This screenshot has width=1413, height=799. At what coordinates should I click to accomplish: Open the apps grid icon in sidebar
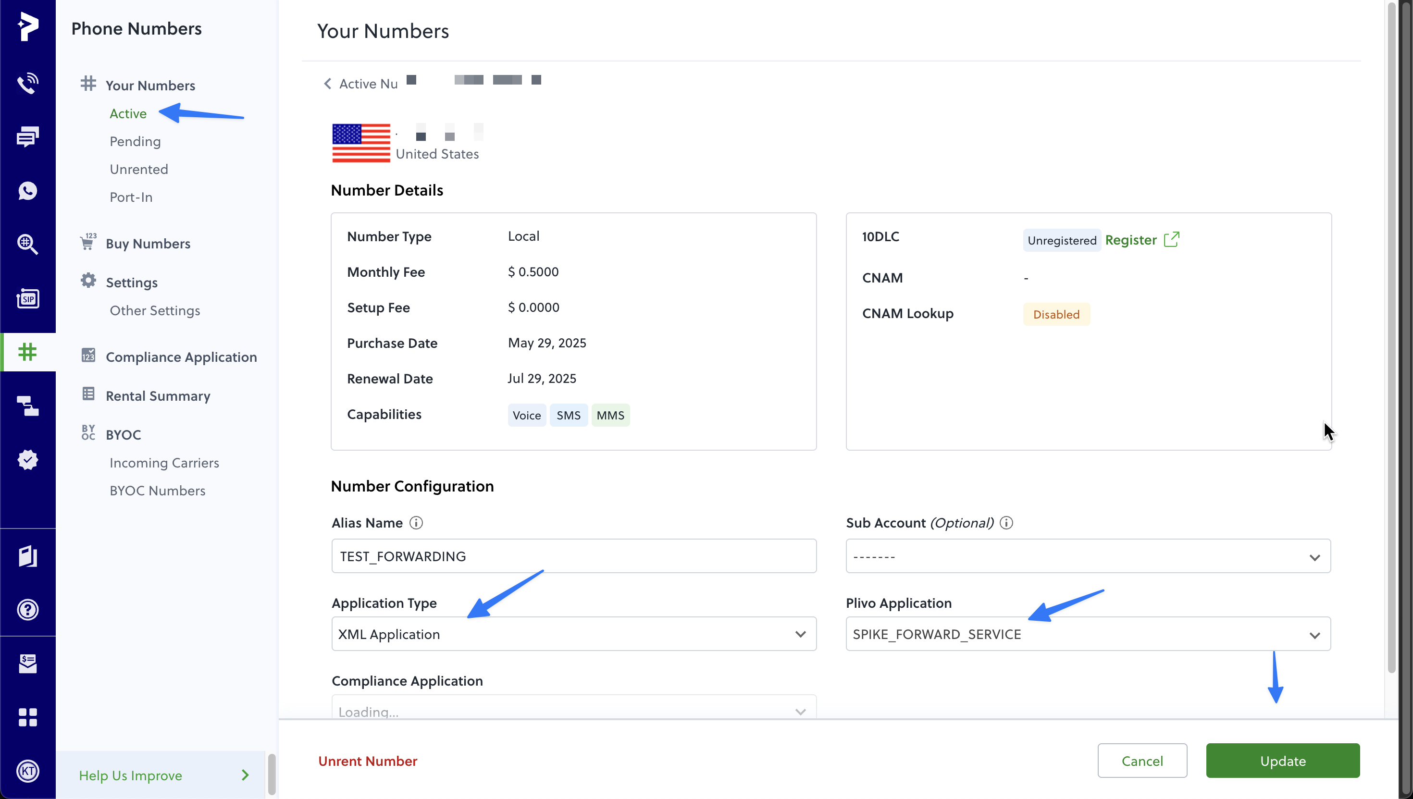(x=27, y=717)
